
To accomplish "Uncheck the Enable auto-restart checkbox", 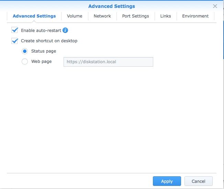I will click(14, 30).
